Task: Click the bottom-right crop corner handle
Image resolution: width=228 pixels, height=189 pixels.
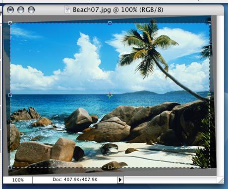Action: (x=209, y=167)
